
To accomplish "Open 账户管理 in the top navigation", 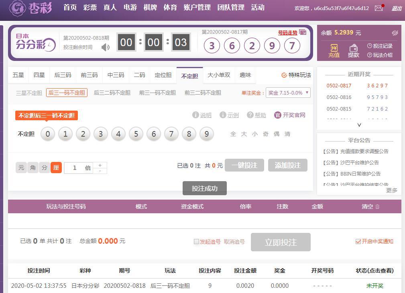I will coord(197,8).
